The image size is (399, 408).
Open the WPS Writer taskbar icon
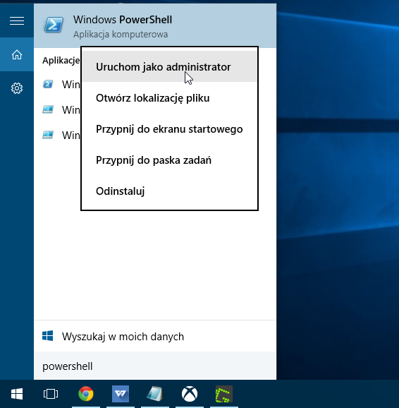click(121, 394)
